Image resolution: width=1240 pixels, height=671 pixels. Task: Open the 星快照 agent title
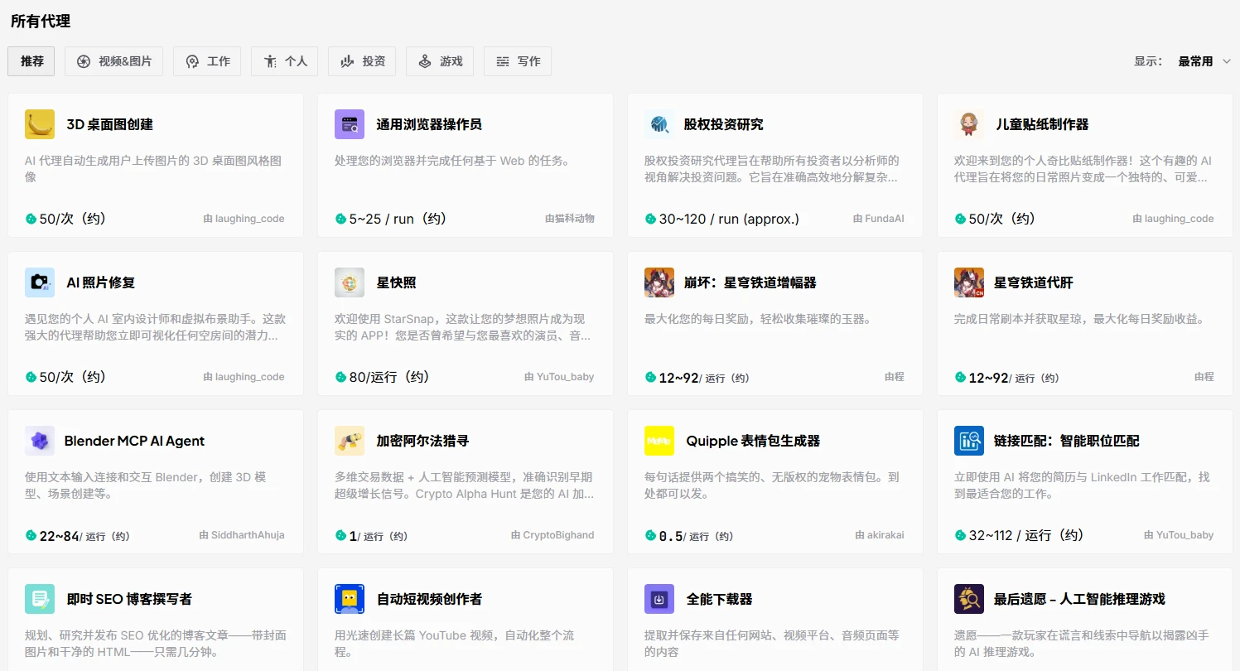pos(397,282)
